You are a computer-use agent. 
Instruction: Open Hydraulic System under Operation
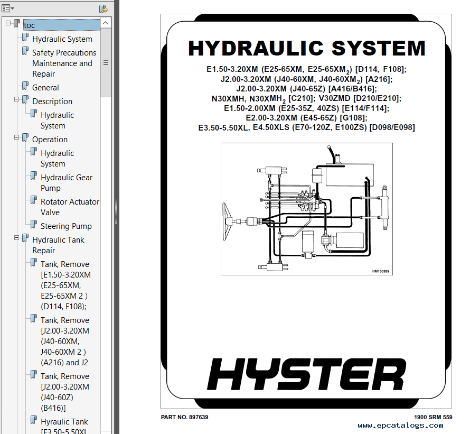click(x=57, y=159)
